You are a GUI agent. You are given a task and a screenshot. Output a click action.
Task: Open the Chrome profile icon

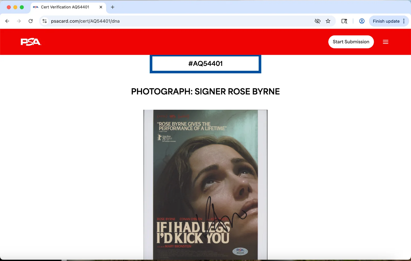click(362, 21)
